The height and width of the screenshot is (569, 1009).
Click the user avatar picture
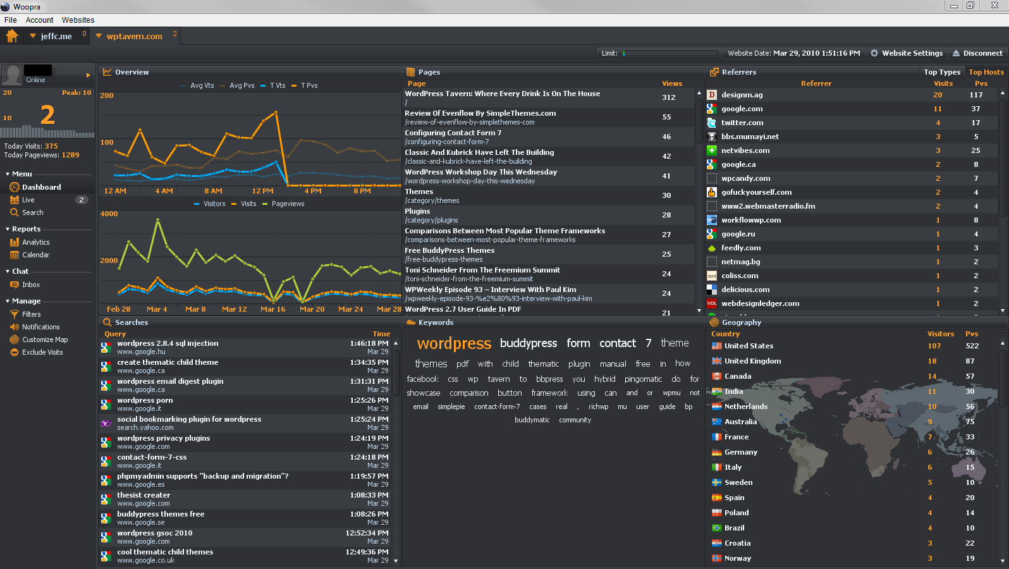pos(11,75)
